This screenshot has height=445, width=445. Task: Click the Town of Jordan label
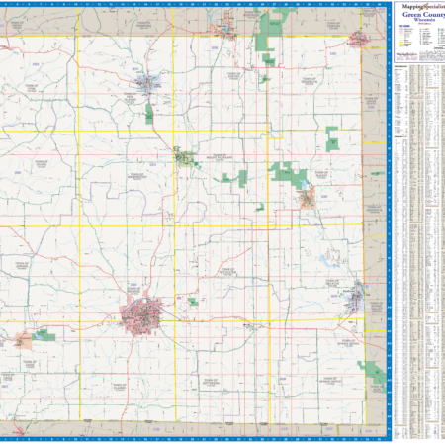(22, 265)
